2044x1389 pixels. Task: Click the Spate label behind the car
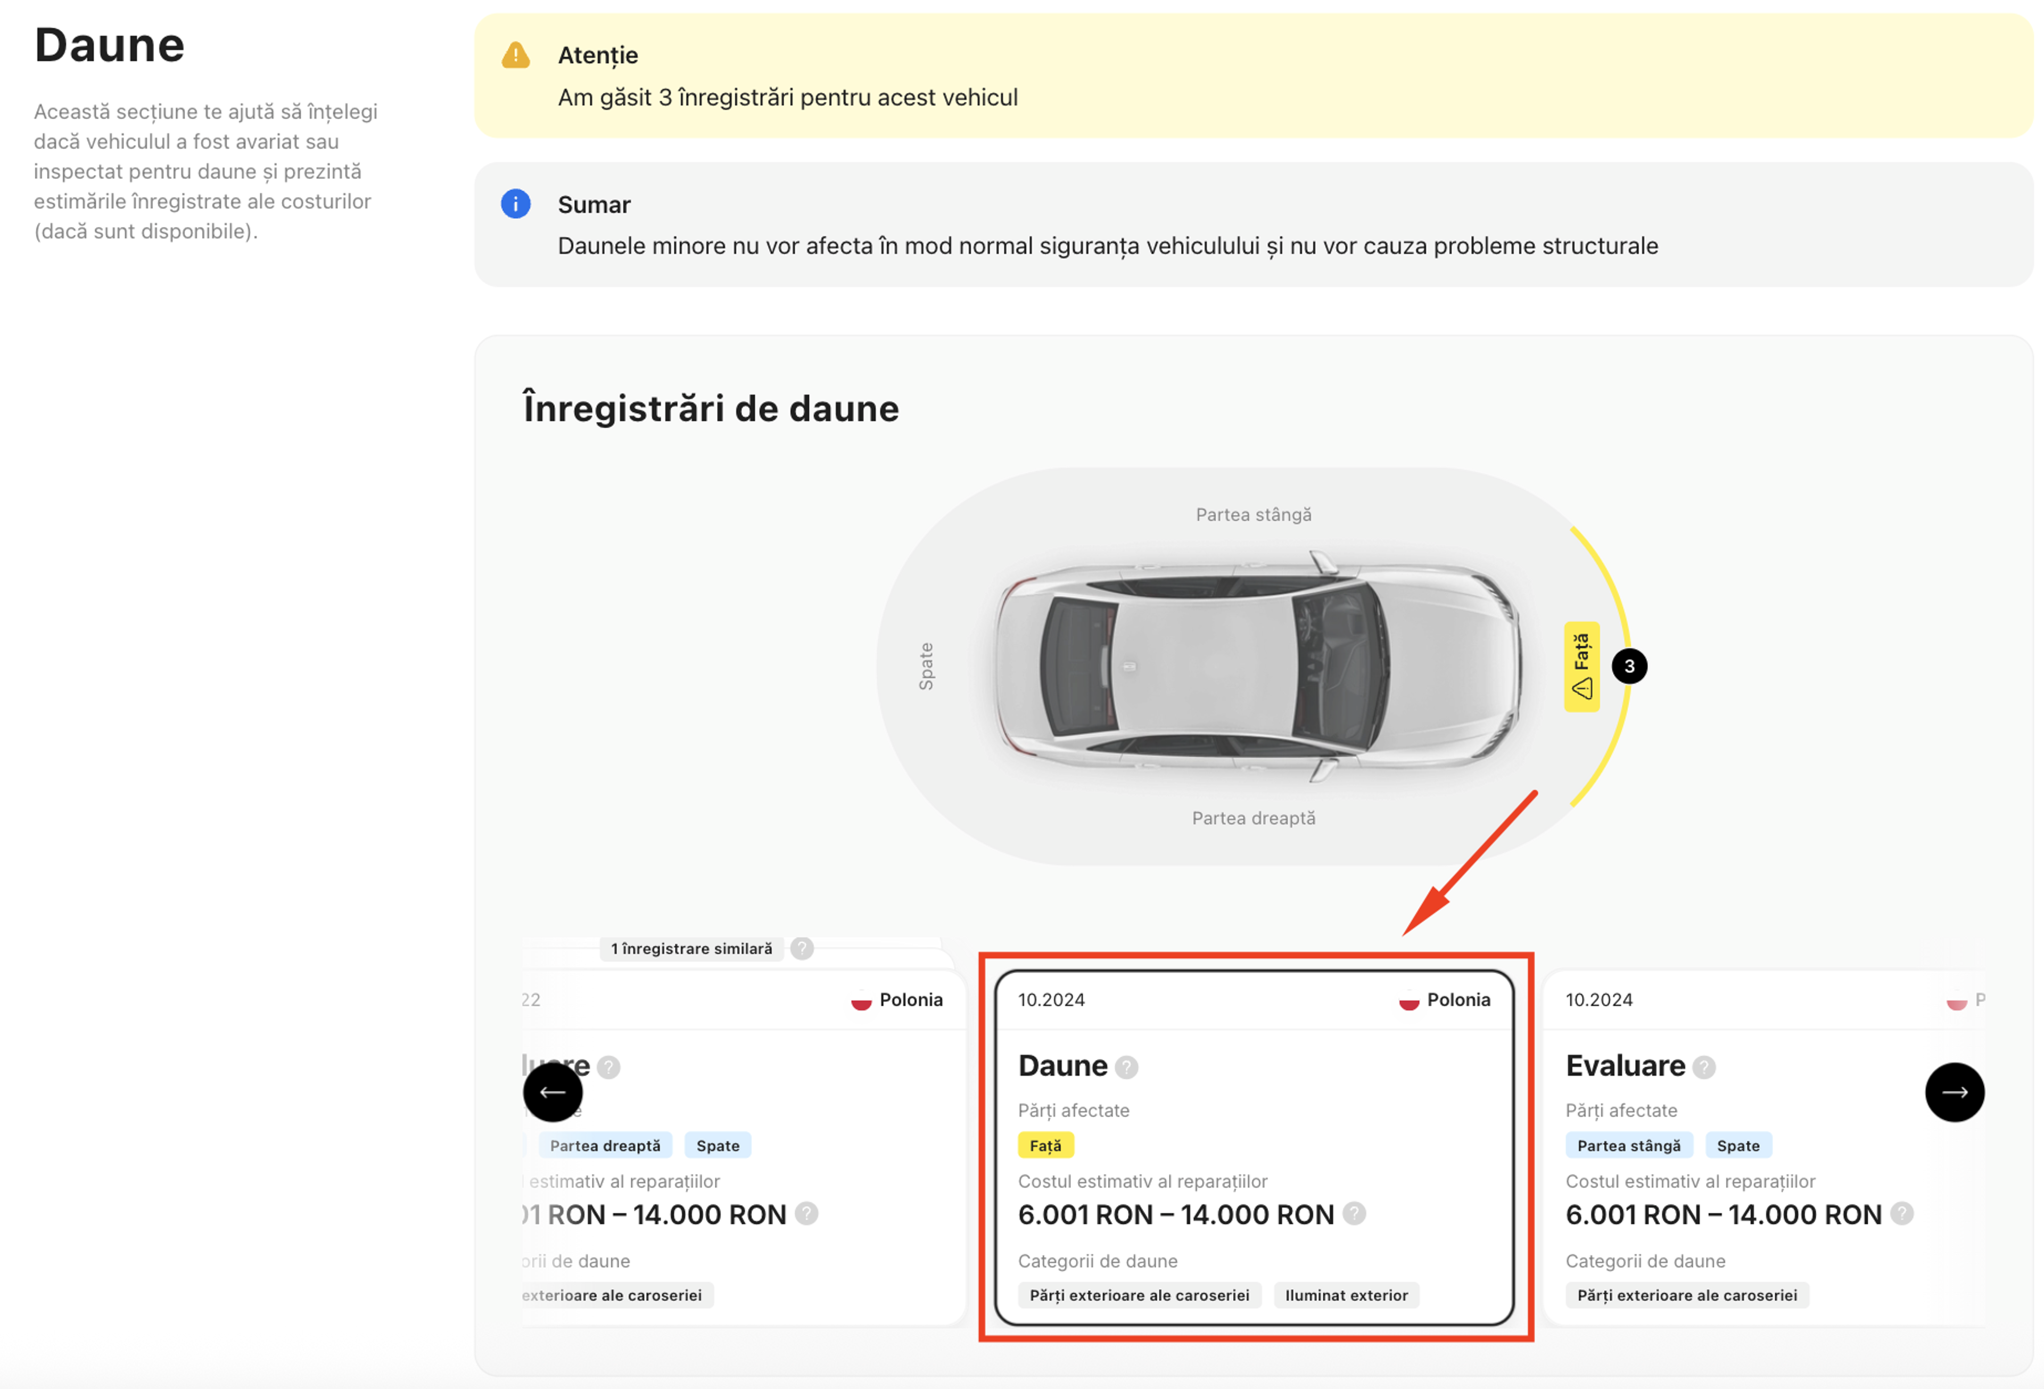[x=925, y=666]
